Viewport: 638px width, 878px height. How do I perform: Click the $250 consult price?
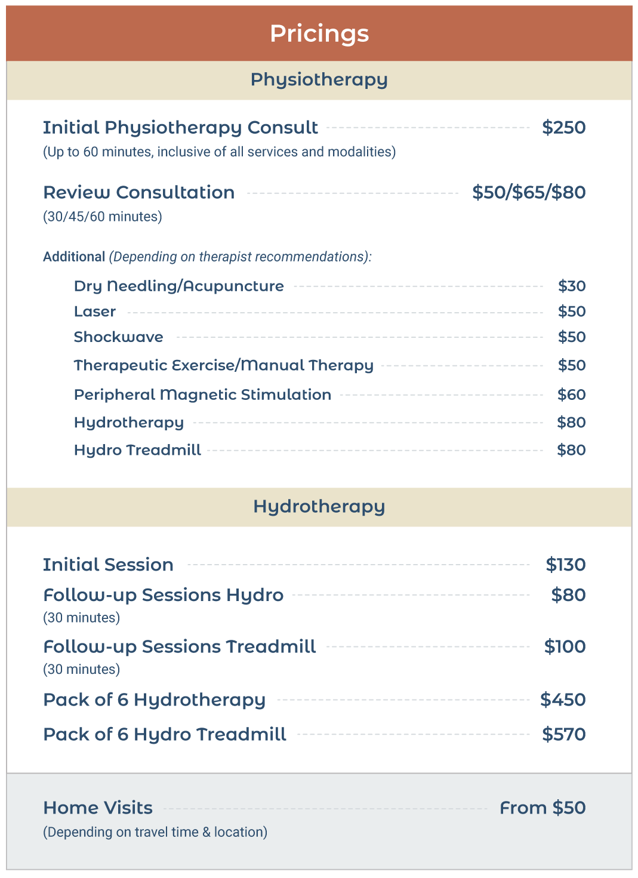click(x=563, y=128)
